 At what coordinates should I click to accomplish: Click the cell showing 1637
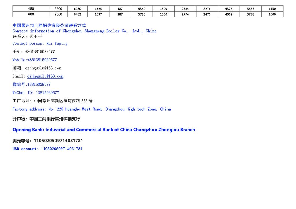[x=98, y=14]
